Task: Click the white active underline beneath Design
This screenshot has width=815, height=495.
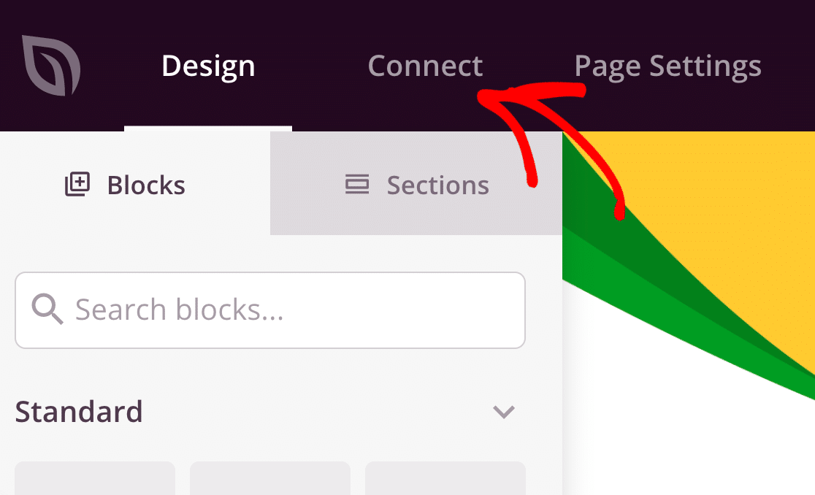Action: coord(208,128)
